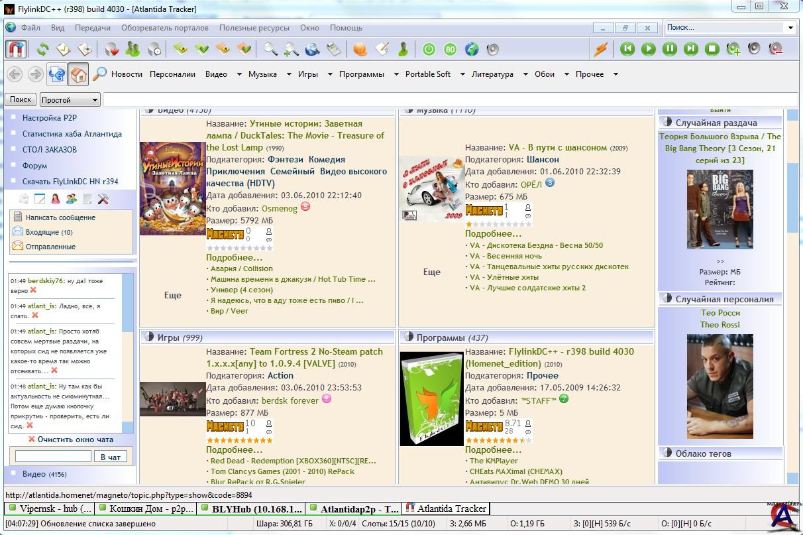Image resolution: width=803 pixels, height=535 pixels.
Task: Click the orange Winamp lightning icon
Action: (600, 49)
